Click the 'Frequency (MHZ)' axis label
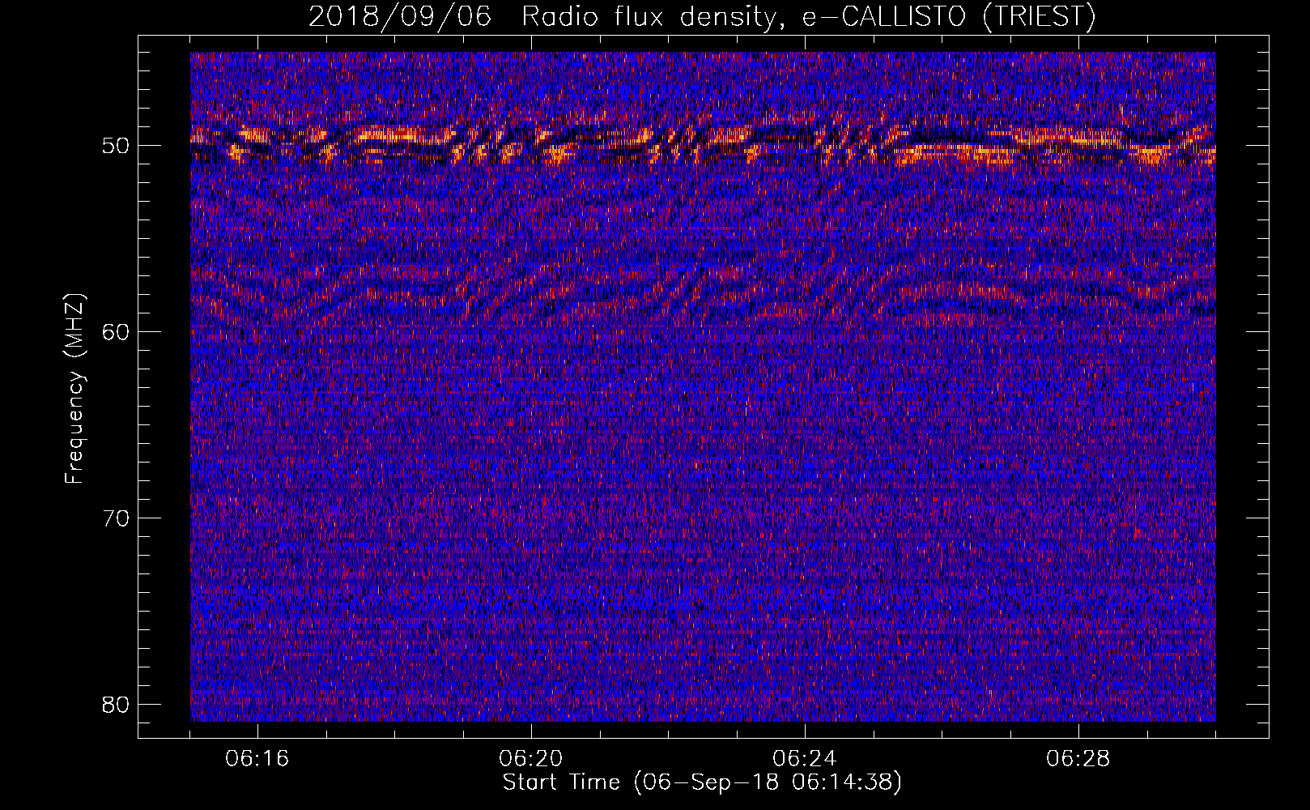 coord(74,389)
